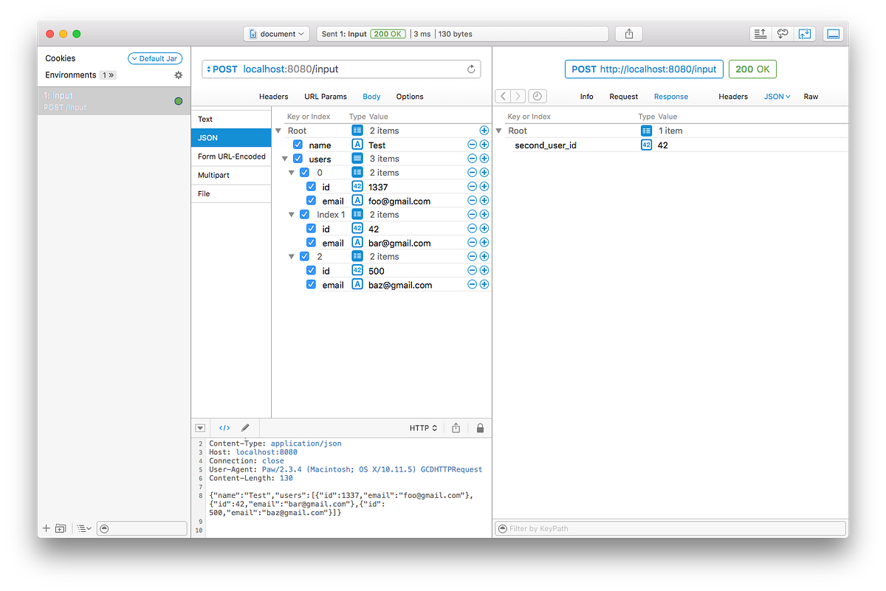
Task: Toggle the checkbox for email bar@gmail.com
Action: 311,243
